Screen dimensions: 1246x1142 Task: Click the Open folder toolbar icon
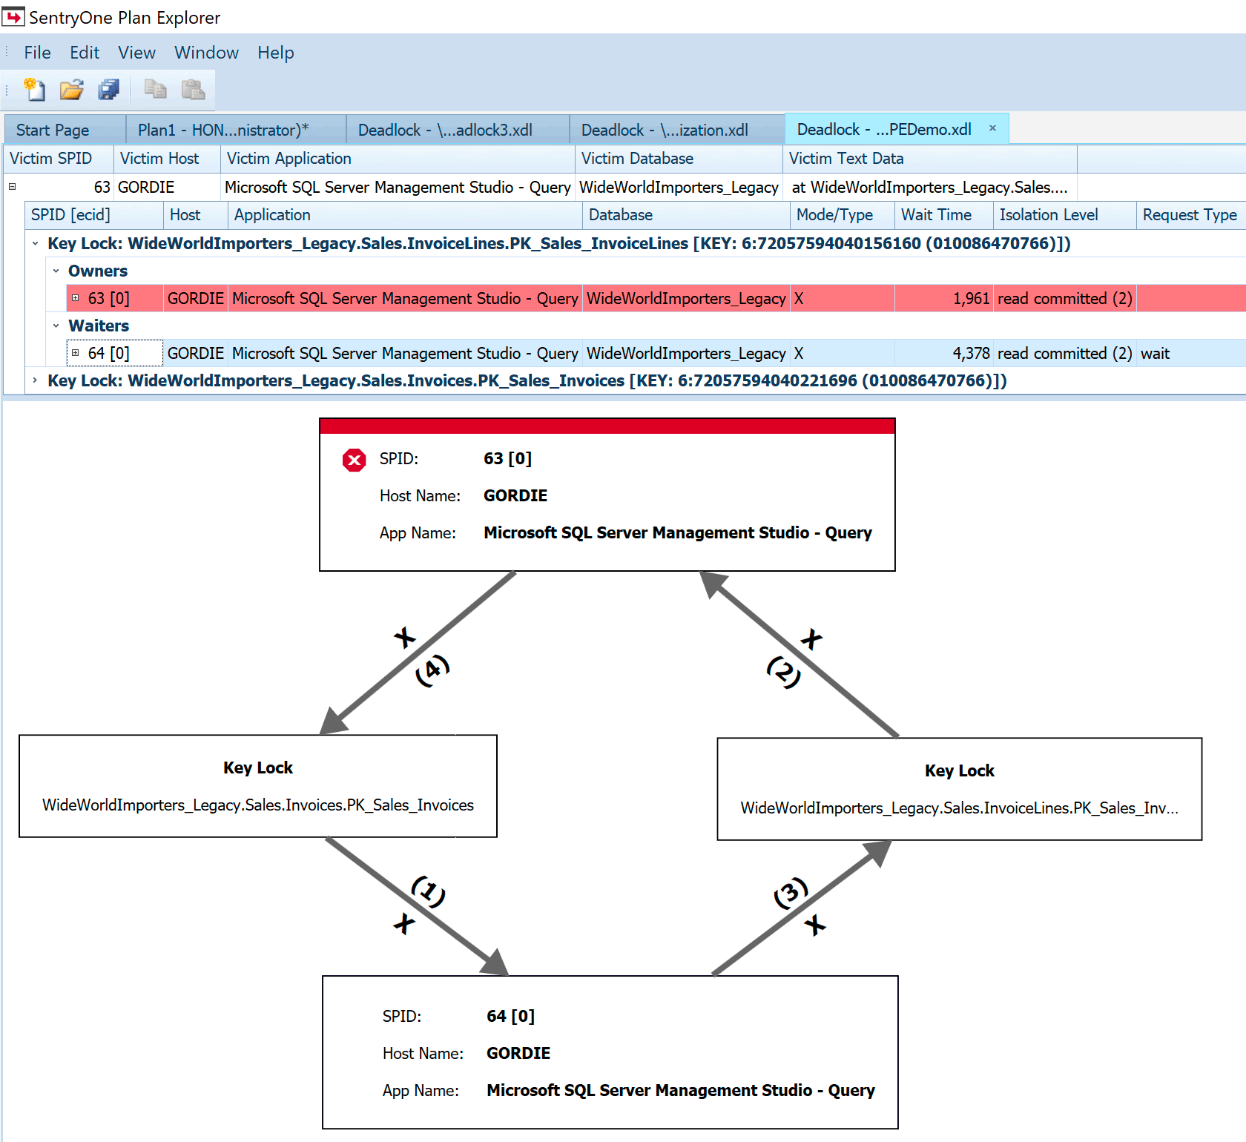pyautogui.click(x=72, y=90)
